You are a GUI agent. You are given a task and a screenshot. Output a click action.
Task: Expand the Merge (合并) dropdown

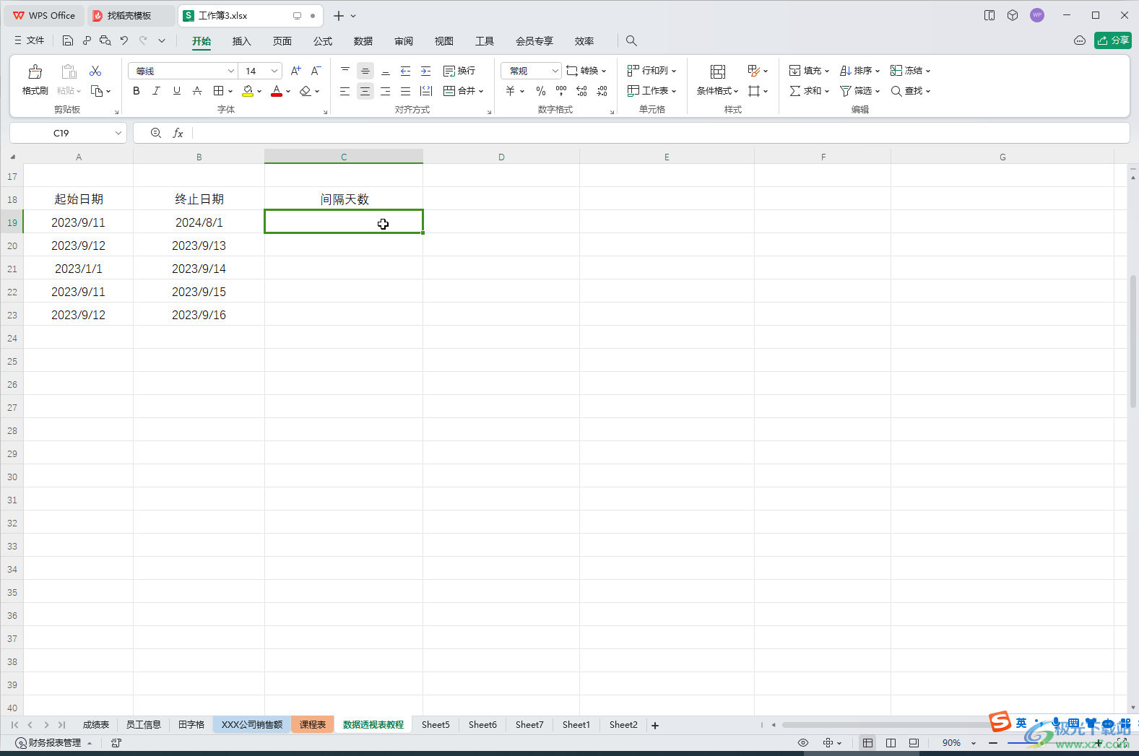click(481, 91)
